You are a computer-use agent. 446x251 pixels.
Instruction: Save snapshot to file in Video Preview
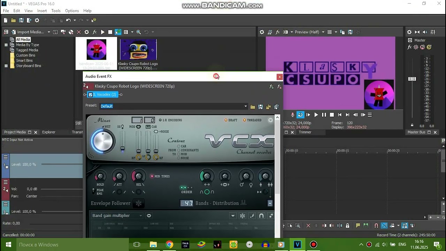coord(350,32)
